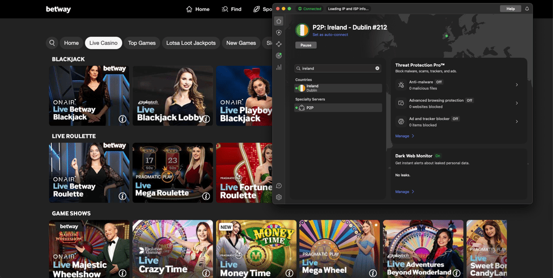Click the VPN server search field
Image resolution: width=553 pixels, height=278 pixels.
(x=338, y=68)
